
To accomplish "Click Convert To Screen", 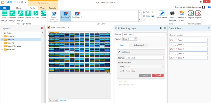I will coord(181,16).
